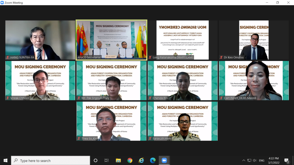Click the Vireak Chhorn name label
The width and height of the screenshot is (294, 165).
(x=20, y=98)
